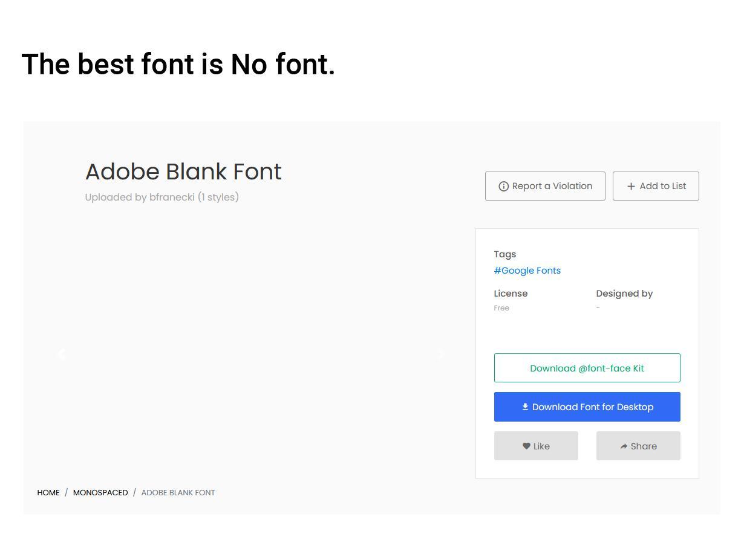744x540 pixels.
Task: Open uploader bfranecki's profile
Action: pyautogui.click(x=172, y=197)
